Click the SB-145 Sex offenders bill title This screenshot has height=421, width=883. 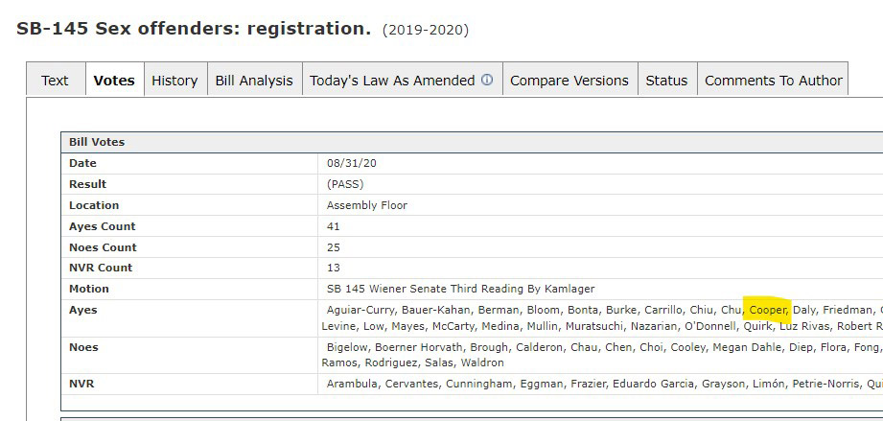[193, 29]
